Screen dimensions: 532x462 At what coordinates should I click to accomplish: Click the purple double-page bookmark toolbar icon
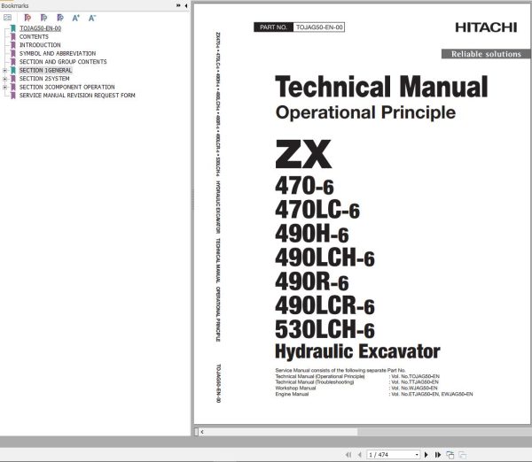(43, 18)
